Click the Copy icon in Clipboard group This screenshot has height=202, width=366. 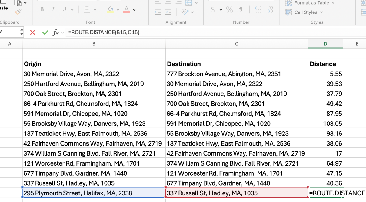pyautogui.click(x=18, y=3)
